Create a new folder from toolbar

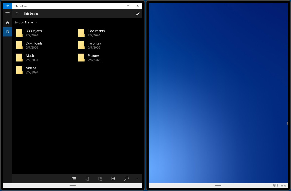point(87,179)
